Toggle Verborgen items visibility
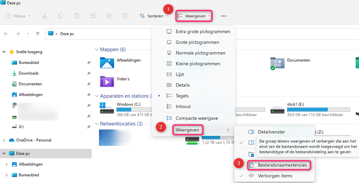 click(x=274, y=176)
